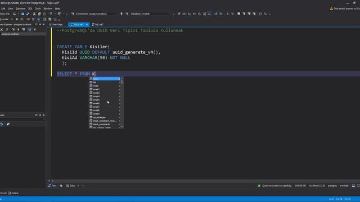Open the SQL menu
Image resolution: width=360 pixels, height=202 pixels.
point(30,8)
